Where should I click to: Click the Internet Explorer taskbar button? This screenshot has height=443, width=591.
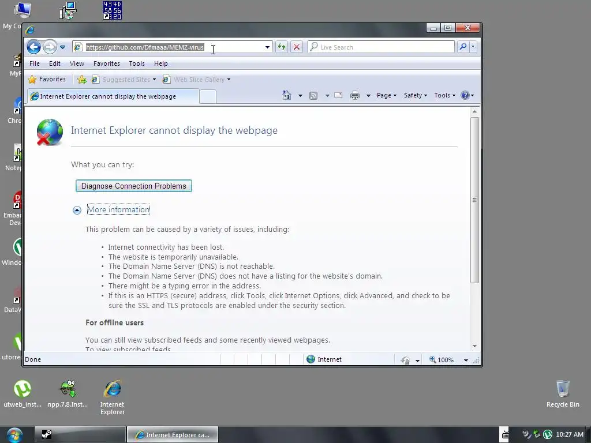pyautogui.click(x=172, y=435)
